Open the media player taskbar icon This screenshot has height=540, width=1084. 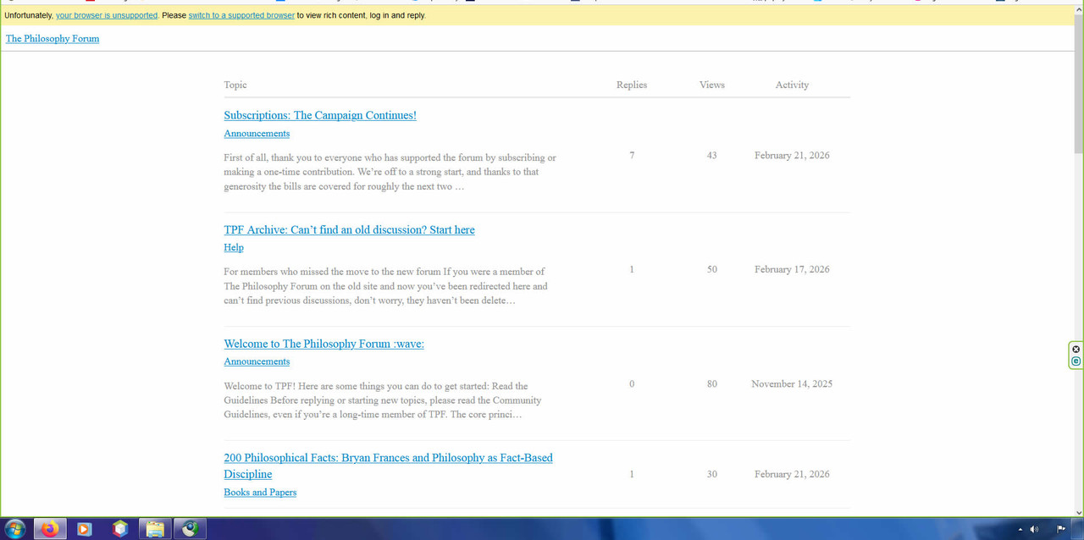pyautogui.click(x=84, y=529)
